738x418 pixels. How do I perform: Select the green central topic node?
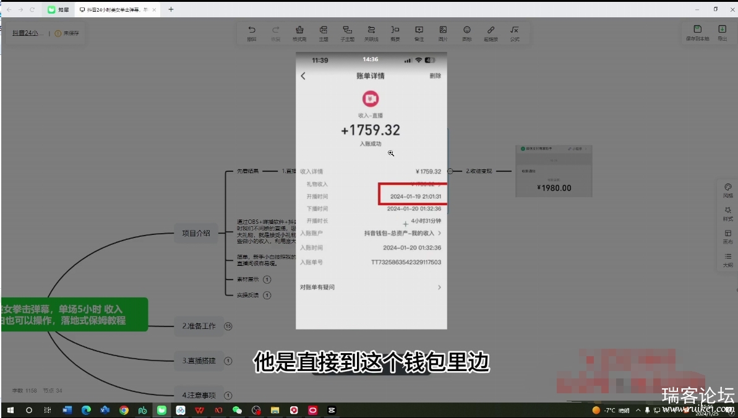pos(74,315)
